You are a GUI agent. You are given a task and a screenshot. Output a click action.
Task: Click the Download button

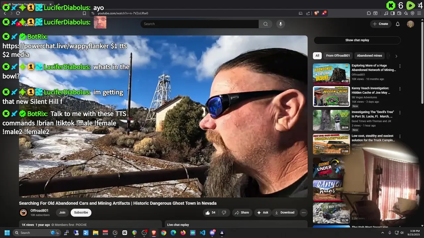pyautogui.click(x=285, y=213)
